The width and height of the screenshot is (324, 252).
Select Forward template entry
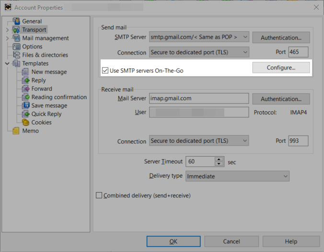(x=42, y=89)
